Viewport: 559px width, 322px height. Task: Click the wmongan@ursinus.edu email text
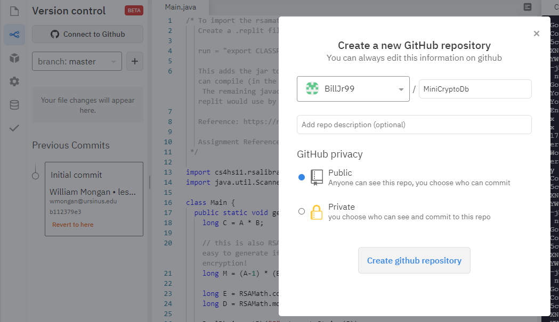pyautogui.click(x=83, y=201)
